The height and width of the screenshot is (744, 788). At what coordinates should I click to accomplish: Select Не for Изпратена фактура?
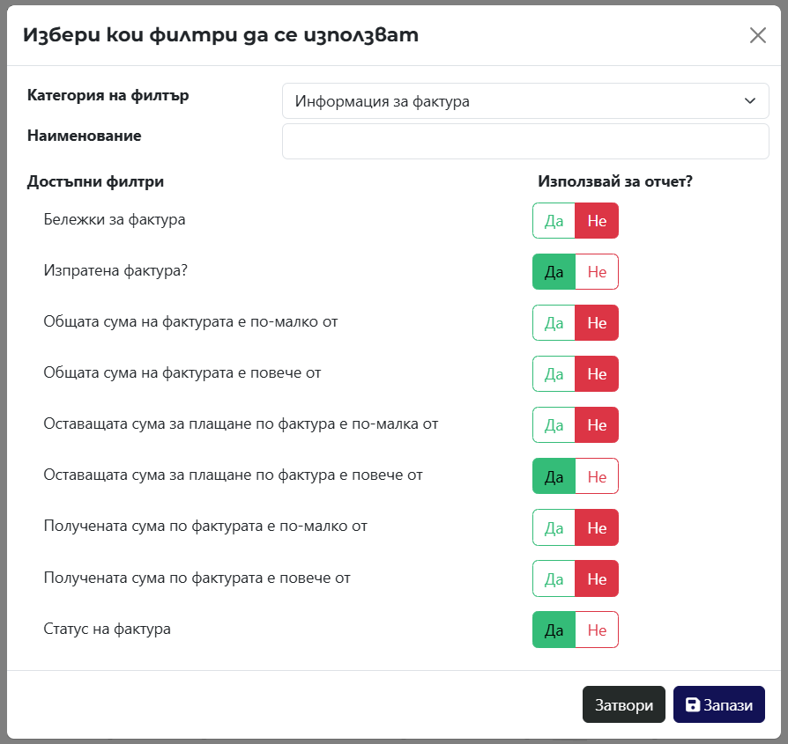597,272
